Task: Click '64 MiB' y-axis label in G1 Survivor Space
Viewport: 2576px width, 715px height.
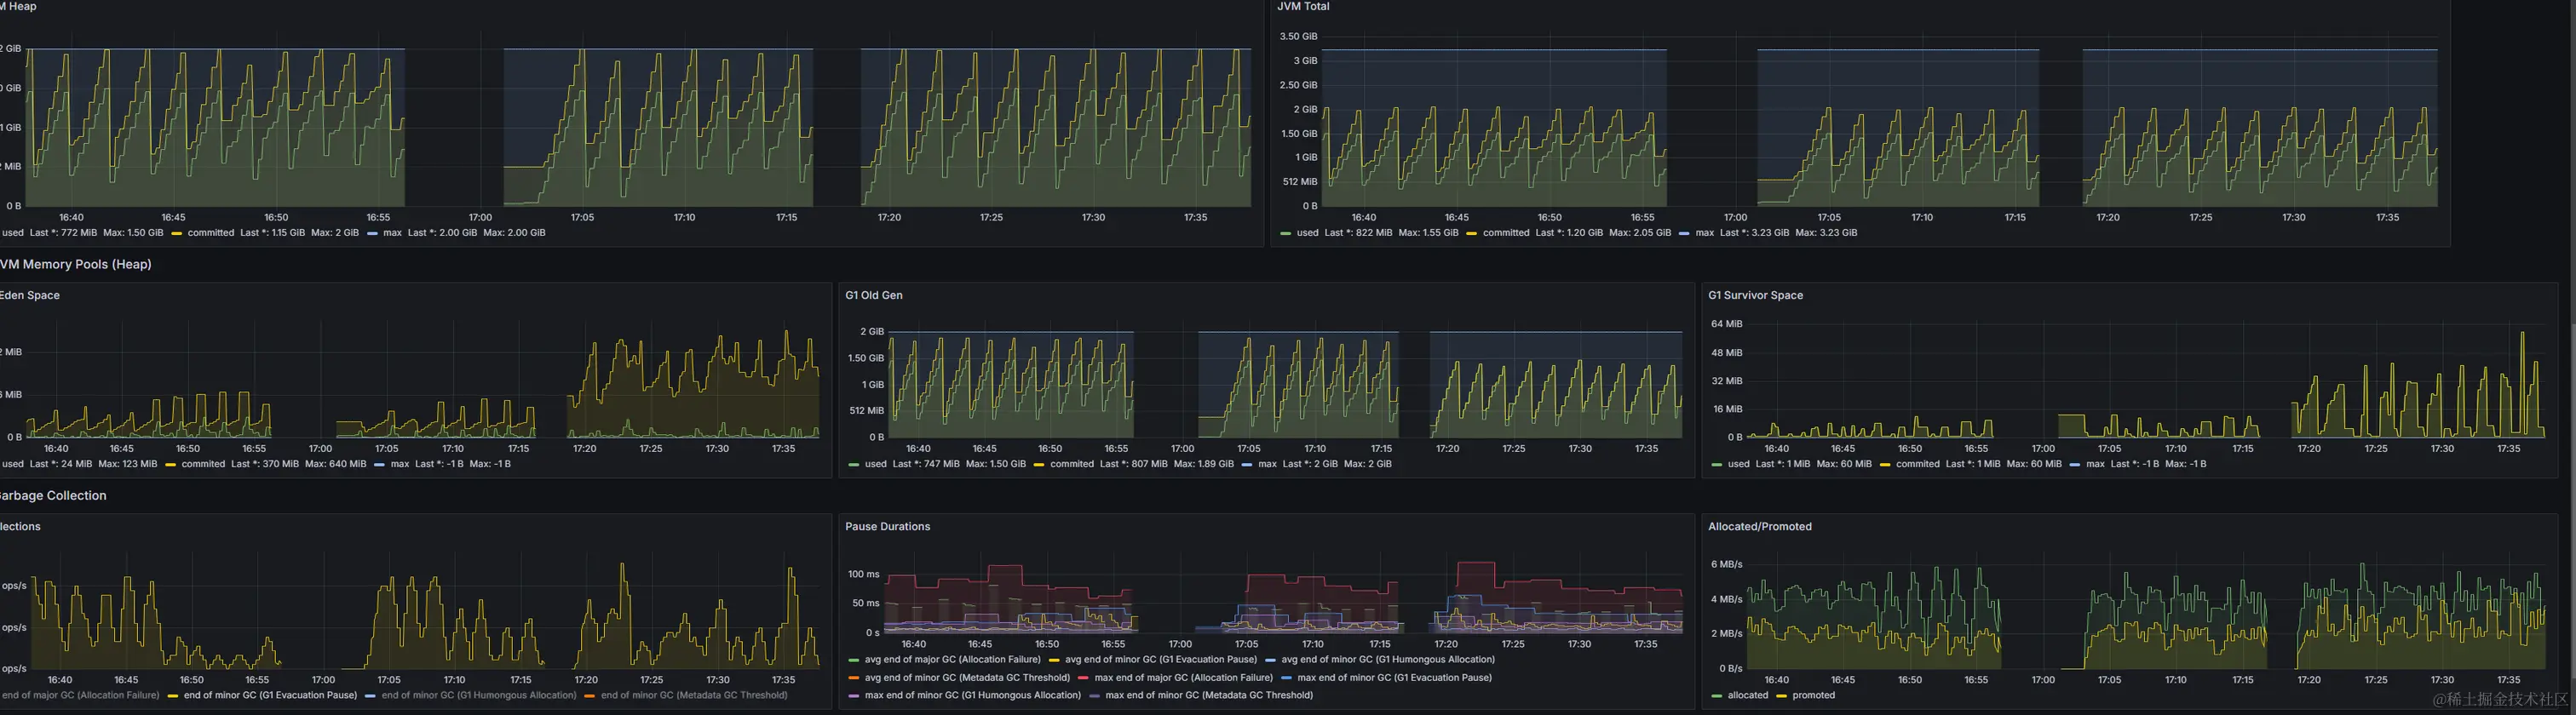Action: tap(1726, 324)
